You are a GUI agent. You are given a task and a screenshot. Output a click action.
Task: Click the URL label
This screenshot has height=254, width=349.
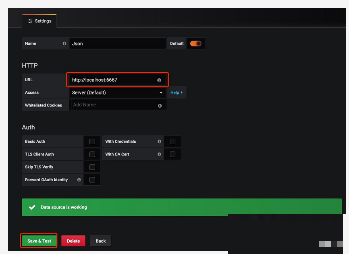29,80
